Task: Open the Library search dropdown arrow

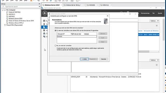Action: click(39, 6)
